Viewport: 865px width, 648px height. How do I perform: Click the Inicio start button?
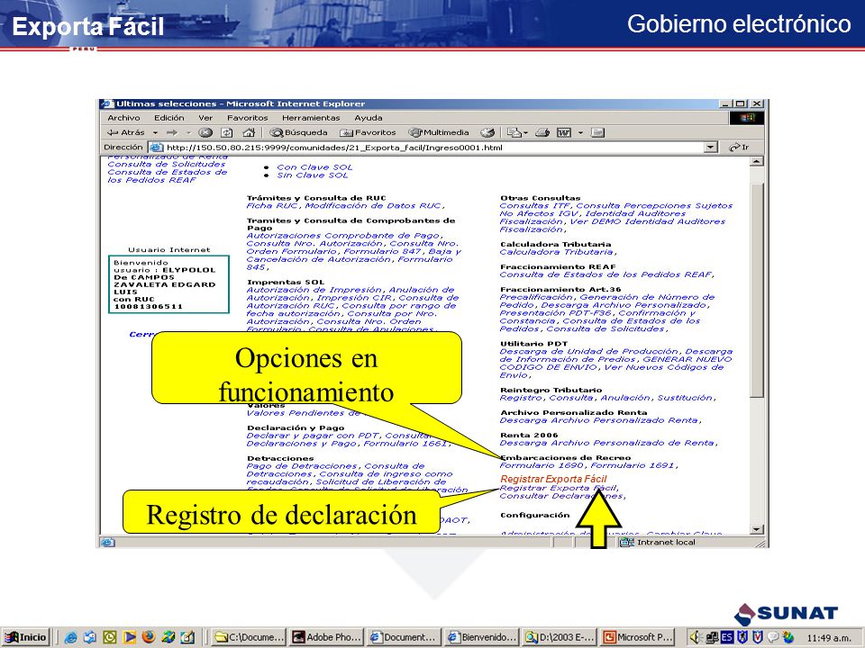(26, 637)
